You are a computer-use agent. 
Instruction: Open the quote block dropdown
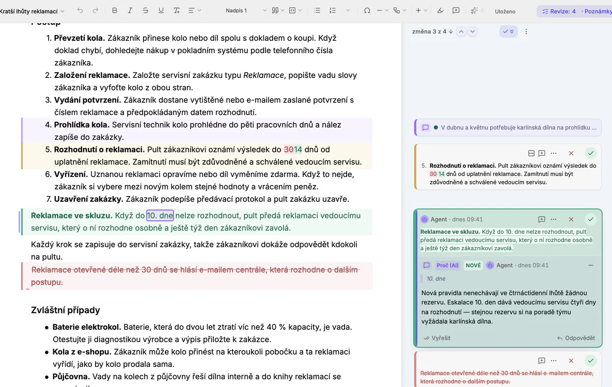point(278,10)
